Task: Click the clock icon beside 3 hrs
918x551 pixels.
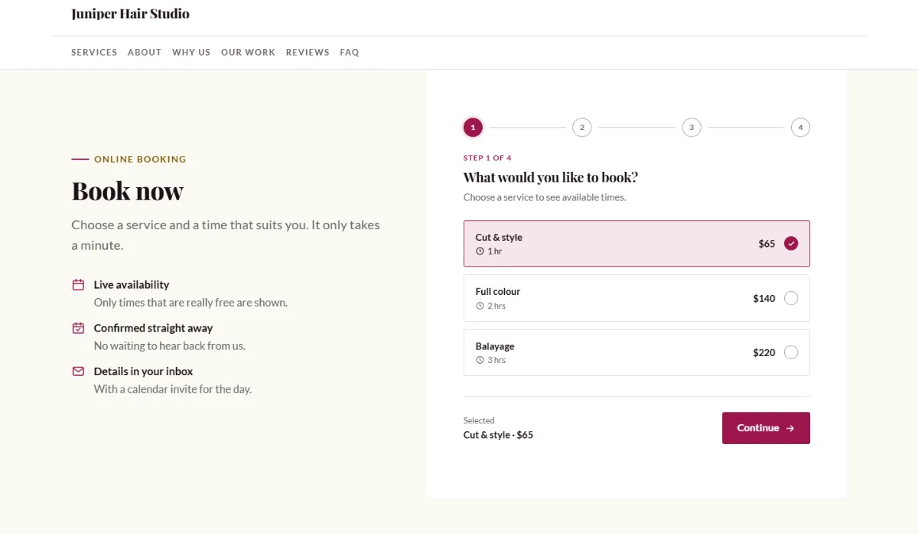Action: (x=480, y=360)
